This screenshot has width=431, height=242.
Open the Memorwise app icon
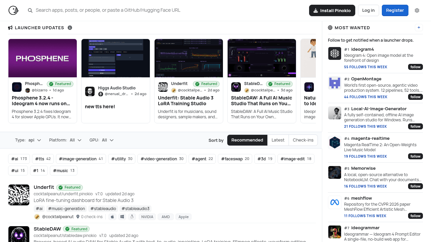click(335, 172)
